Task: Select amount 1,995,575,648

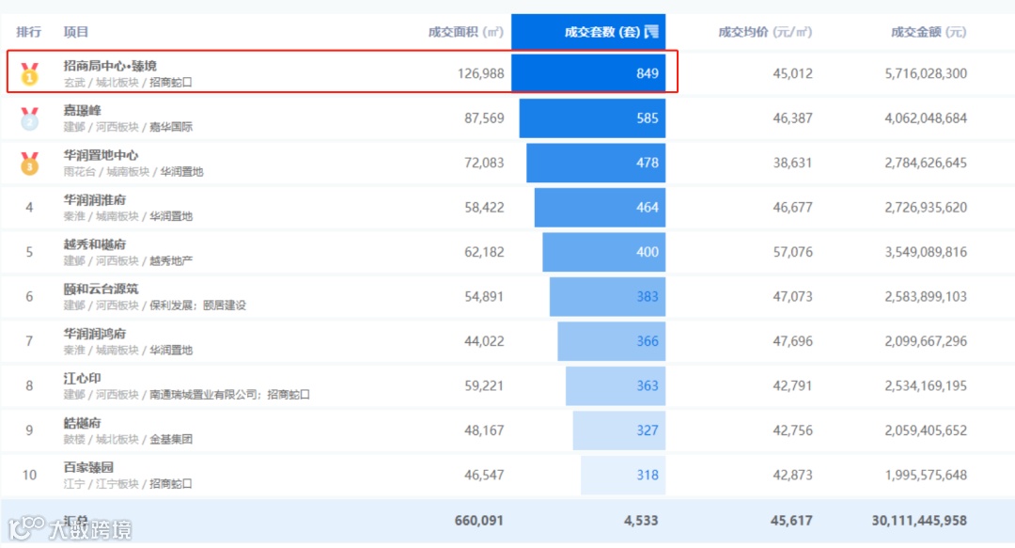Action: click(x=926, y=476)
